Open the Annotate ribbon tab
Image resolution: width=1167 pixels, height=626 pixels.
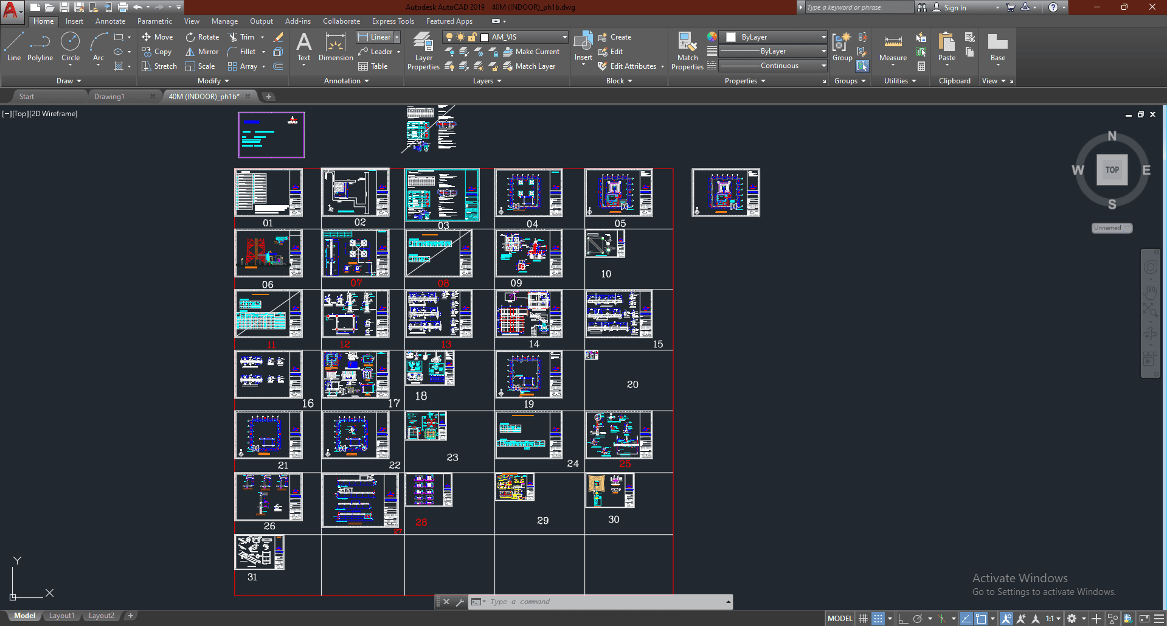(110, 21)
